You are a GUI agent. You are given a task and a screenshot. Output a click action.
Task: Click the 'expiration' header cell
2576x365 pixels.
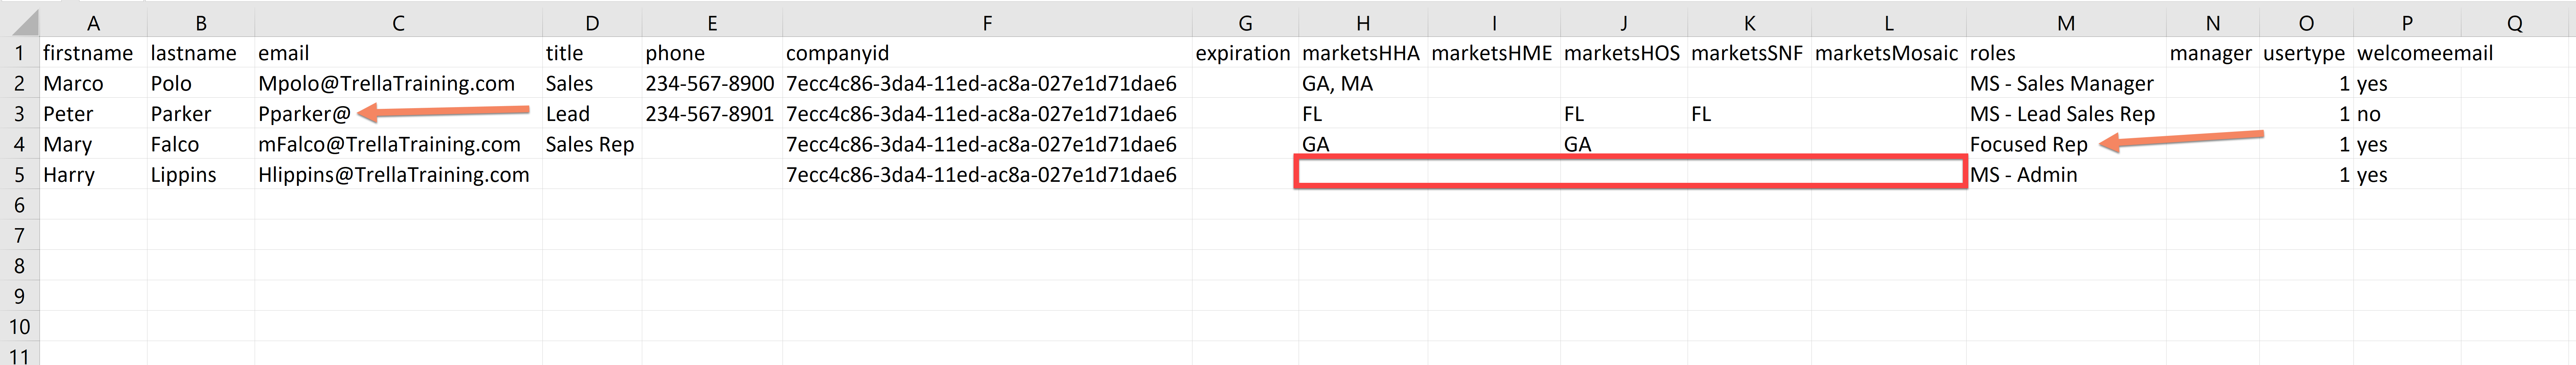pos(1245,53)
